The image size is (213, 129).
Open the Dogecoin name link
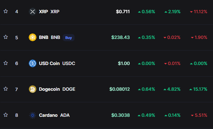coord(57,89)
